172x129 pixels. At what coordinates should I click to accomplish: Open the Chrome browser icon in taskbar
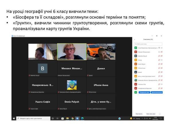pos(72,118)
